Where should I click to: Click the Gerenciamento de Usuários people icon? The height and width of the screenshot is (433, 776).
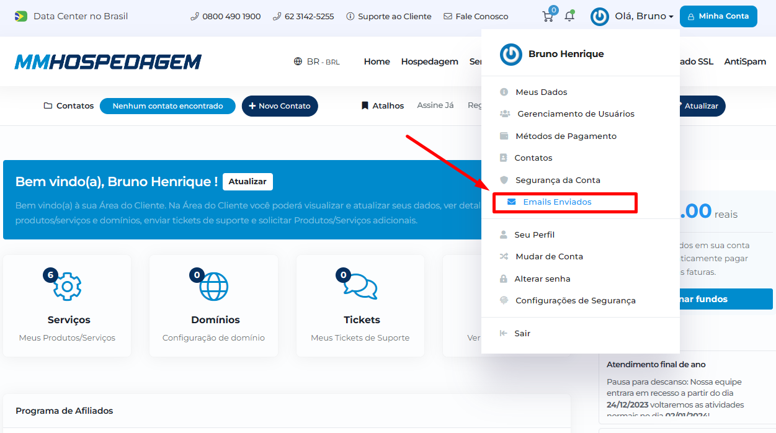[505, 114]
